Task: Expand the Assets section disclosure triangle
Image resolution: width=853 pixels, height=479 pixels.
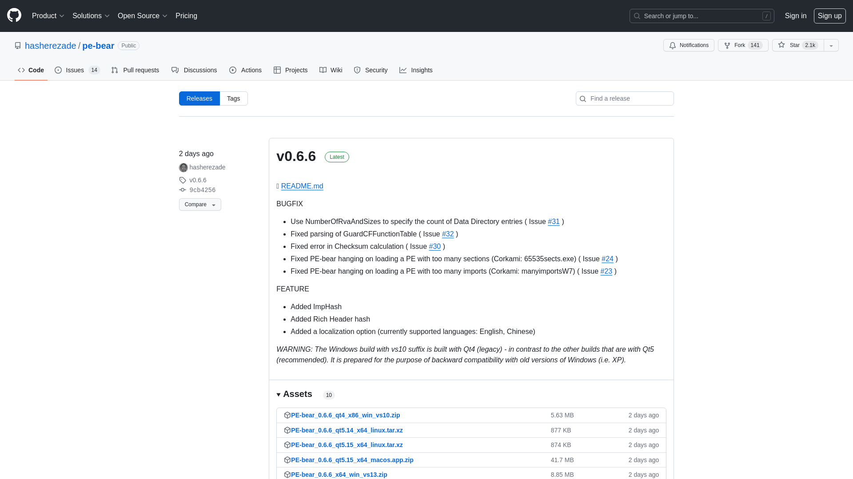Action: click(278, 394)
